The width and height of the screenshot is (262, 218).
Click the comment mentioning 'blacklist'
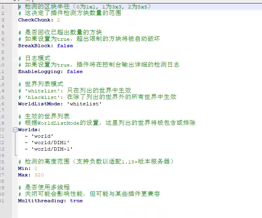point(97,97)
